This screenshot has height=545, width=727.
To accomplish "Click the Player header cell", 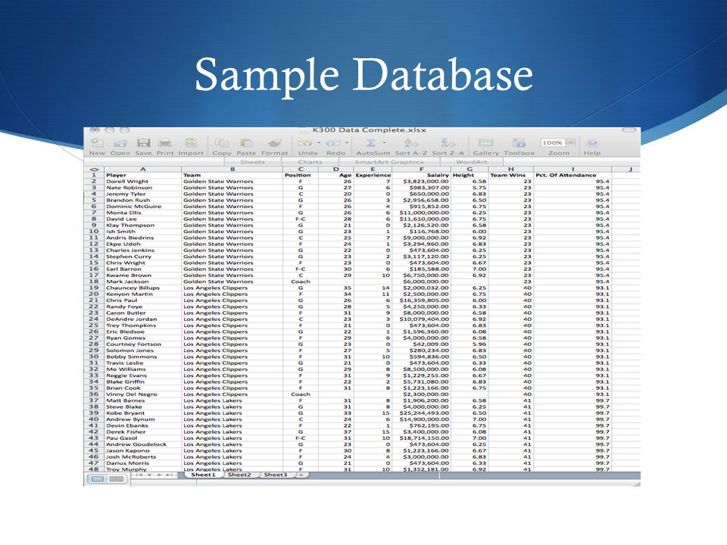I will click(x=143, y=175).
